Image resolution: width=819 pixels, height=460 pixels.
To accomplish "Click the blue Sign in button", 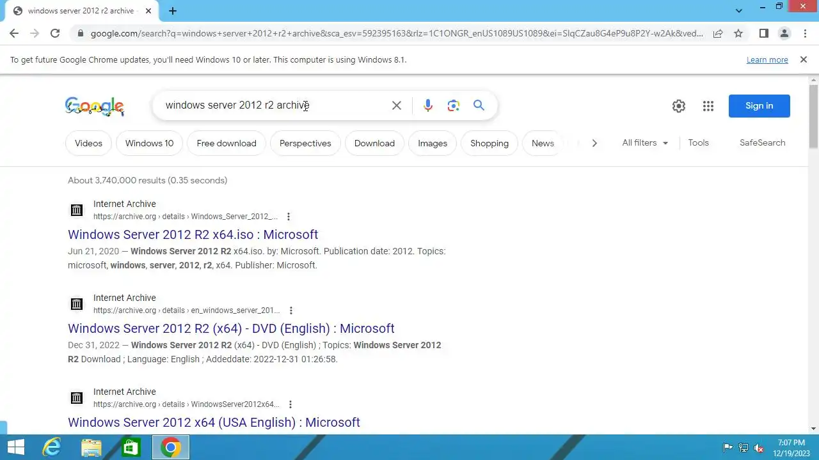I will click(x=759, y=106).
